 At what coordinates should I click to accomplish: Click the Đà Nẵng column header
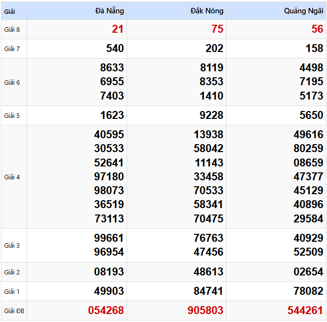tap(109, 11)
